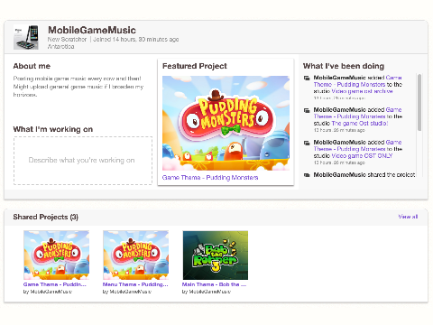Click the MobileGameMusic profile avatar image
The width and height of the screenshot is (433, 325).
point(26,37)
